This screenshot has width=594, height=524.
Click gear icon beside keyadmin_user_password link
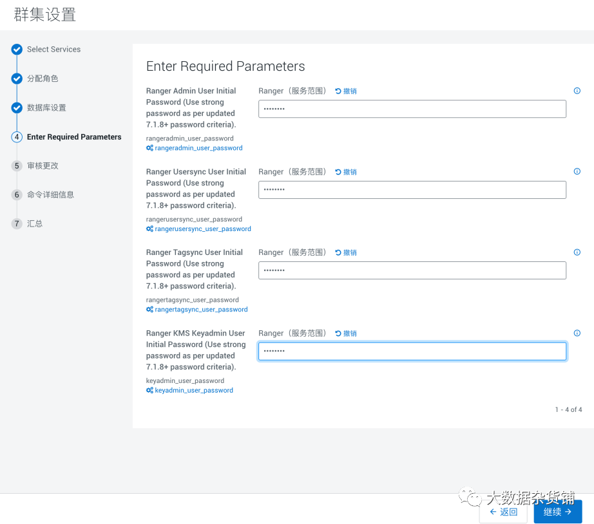[x=149, y=390]
